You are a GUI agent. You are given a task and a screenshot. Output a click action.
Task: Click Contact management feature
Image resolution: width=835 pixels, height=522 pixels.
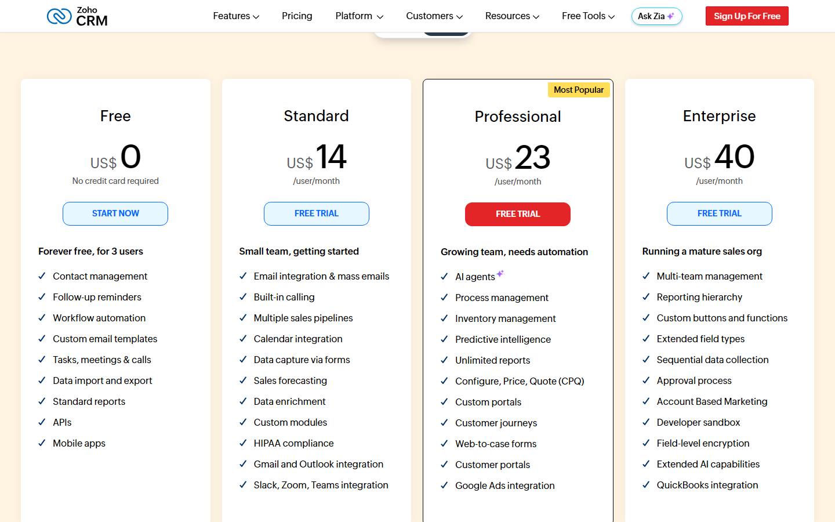click(x=100, y=276)
